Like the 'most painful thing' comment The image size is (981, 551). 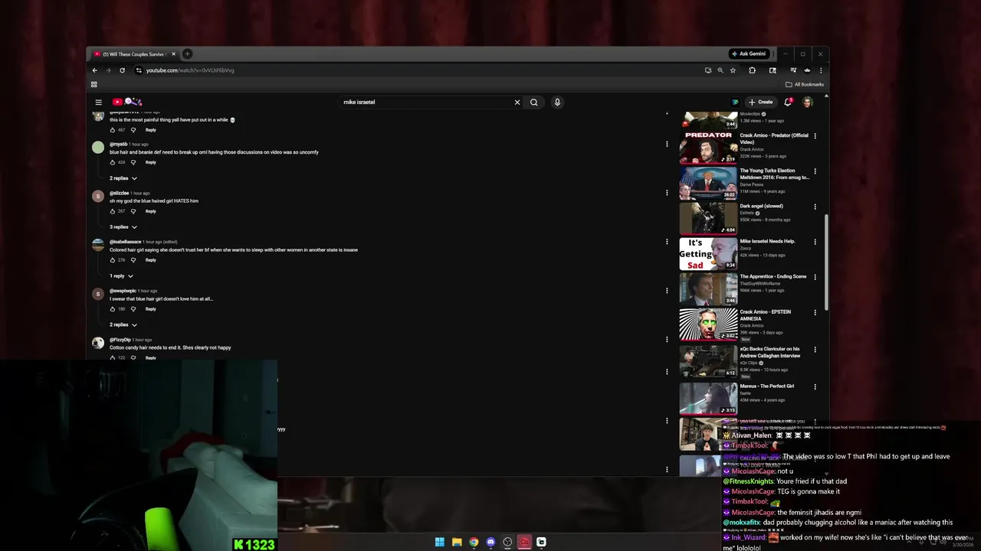click(113, 130)
